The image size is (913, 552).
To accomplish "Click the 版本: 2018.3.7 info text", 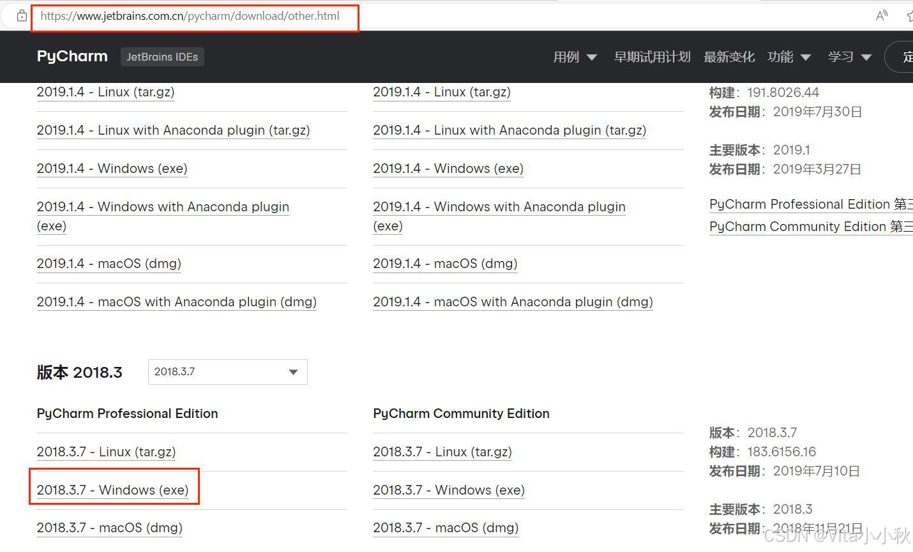I will tap(753, 433).
